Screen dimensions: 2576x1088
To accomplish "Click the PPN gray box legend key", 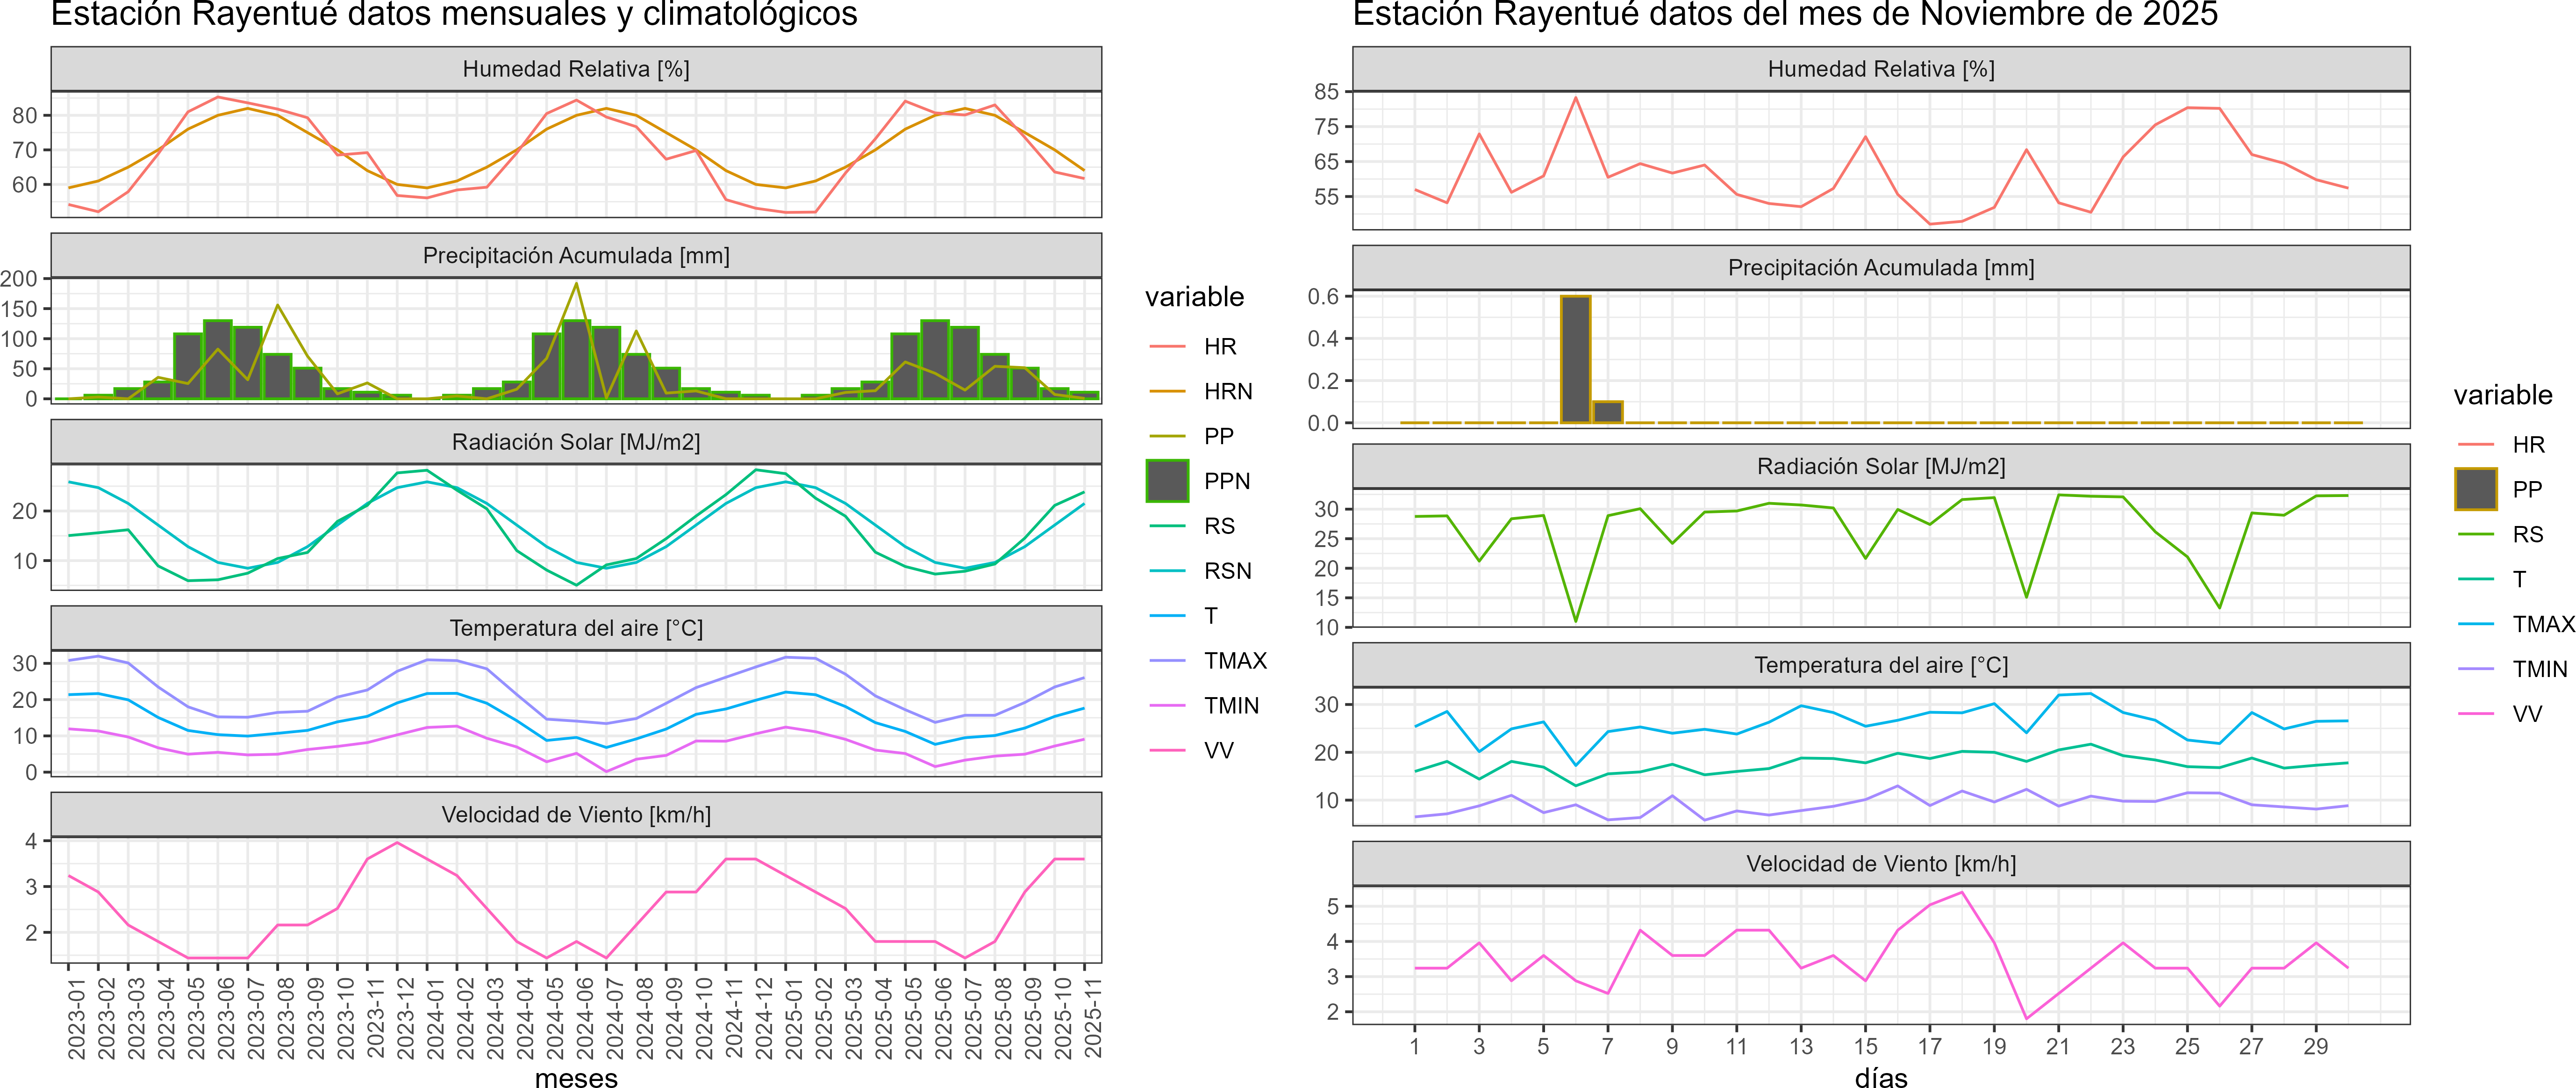I will coord(1167,481).
